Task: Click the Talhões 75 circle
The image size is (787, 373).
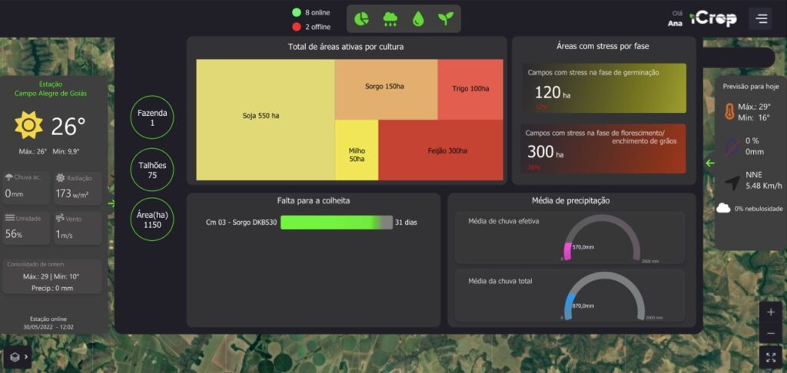Action: 152,170
